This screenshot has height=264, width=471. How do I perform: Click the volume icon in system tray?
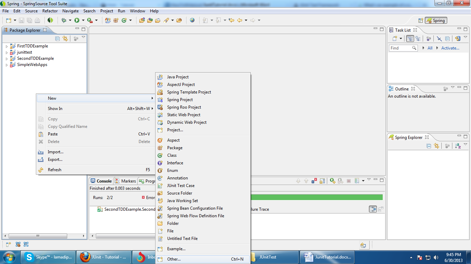point(436,257)
